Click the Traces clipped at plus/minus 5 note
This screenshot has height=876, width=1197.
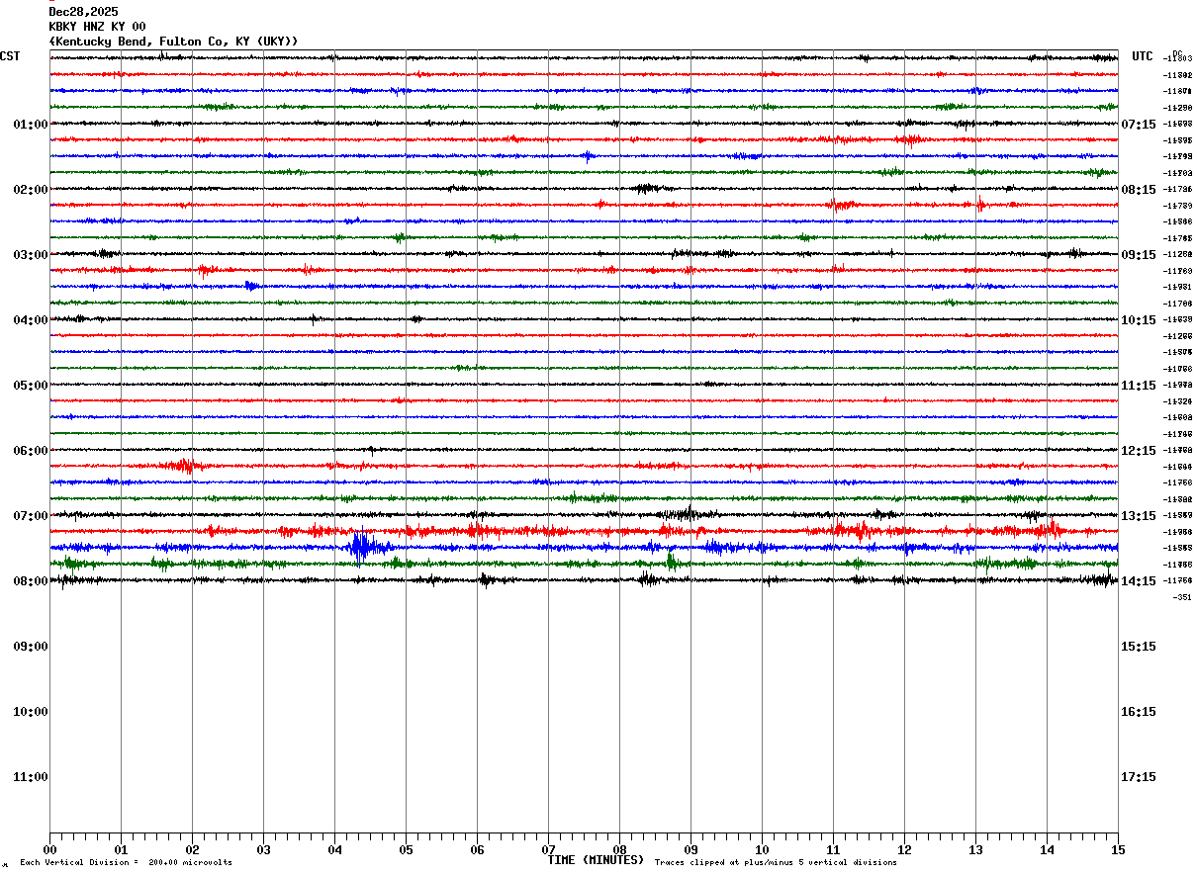[776, 863]
